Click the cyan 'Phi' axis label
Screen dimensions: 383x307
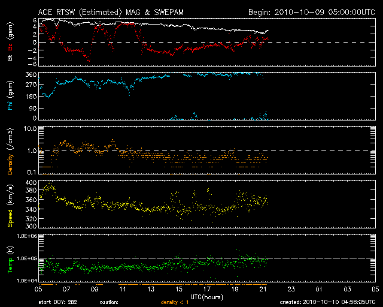click(x=10, y=105)
